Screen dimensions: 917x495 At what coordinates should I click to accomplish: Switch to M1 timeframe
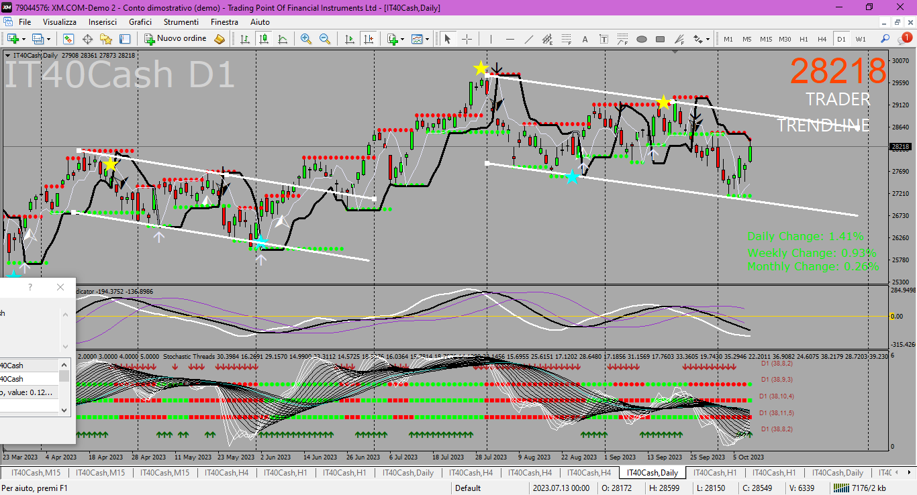[728, 39]
